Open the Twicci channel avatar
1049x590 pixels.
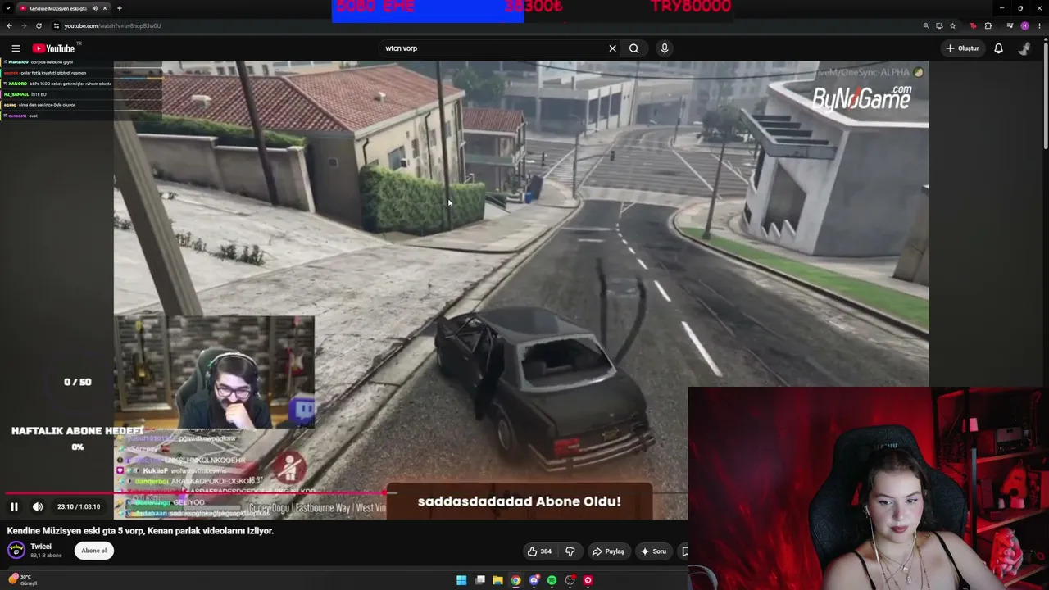point(16,550)
